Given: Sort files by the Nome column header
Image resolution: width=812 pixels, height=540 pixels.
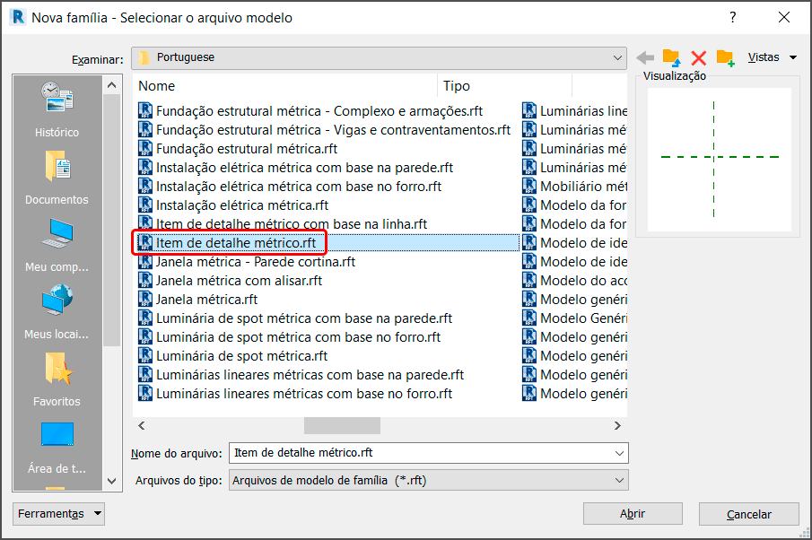Looking at the screenshot, I should (x=158, y=86).
